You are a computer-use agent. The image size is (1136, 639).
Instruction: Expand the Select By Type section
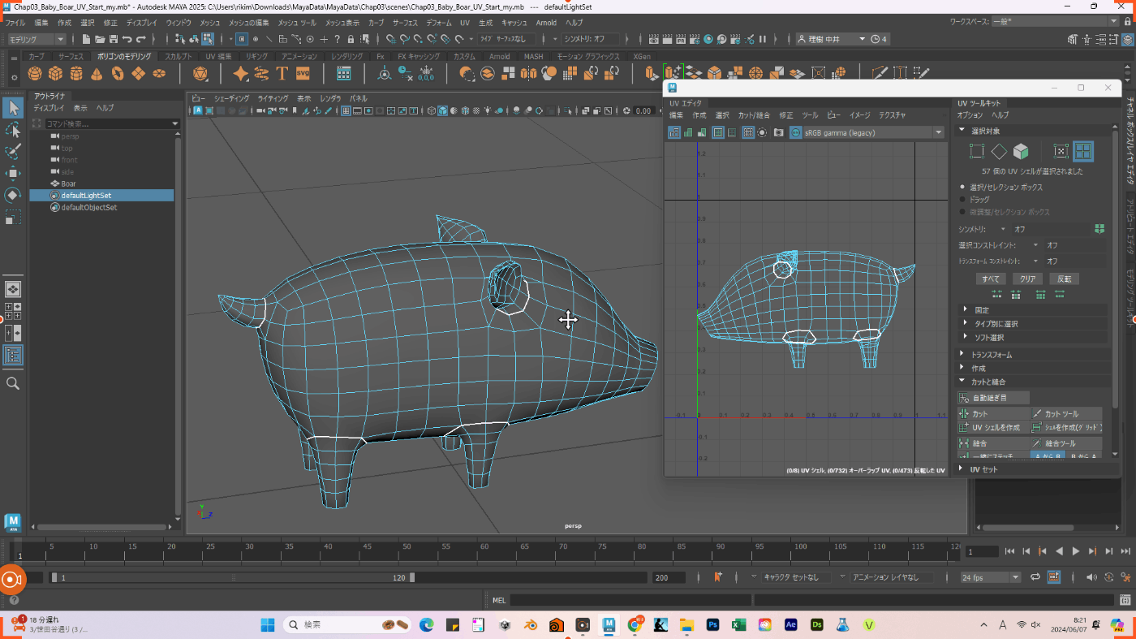(1032, 324)
